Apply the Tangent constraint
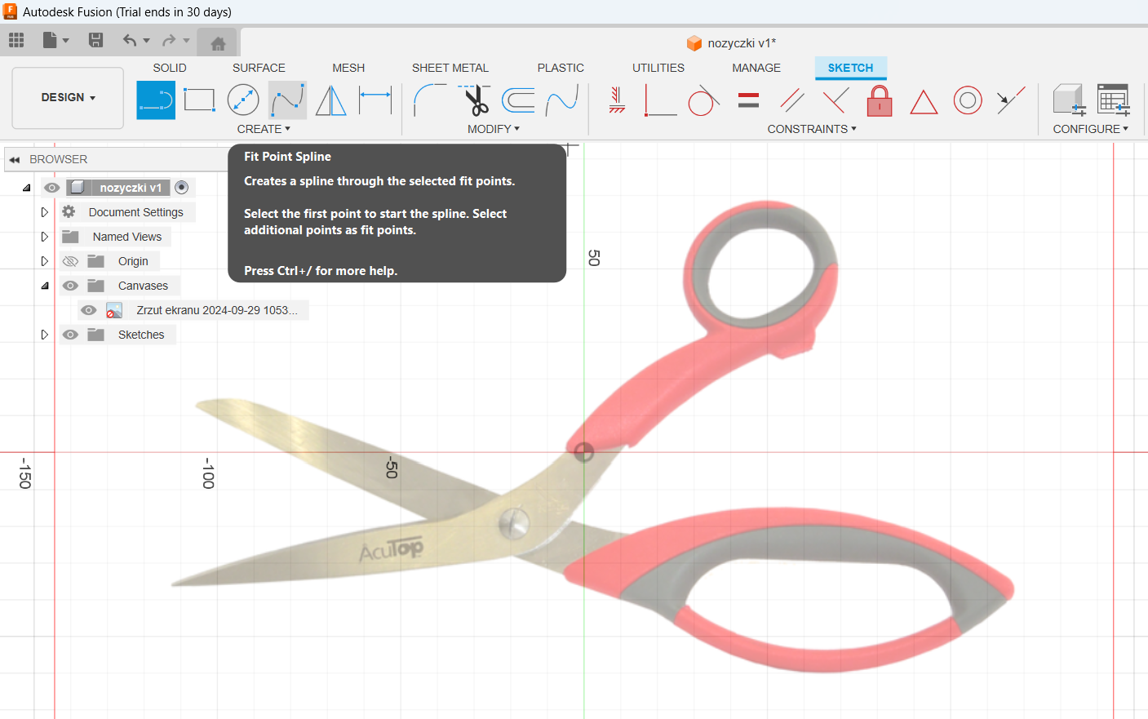 click(703, 100)
